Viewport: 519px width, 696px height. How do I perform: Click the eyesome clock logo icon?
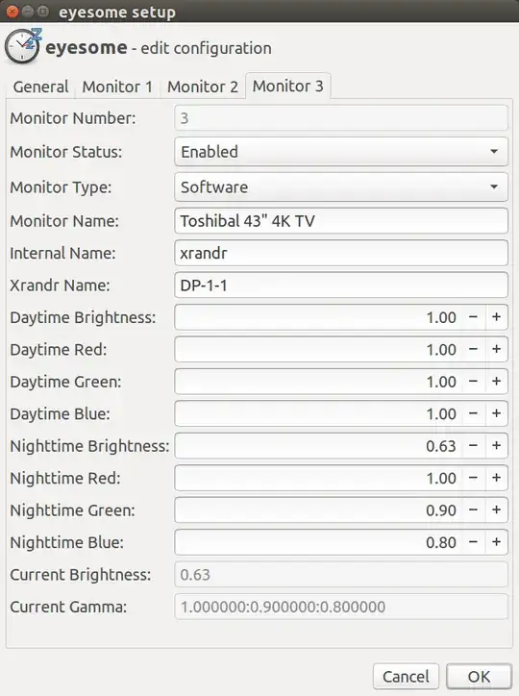coord(23,46)
